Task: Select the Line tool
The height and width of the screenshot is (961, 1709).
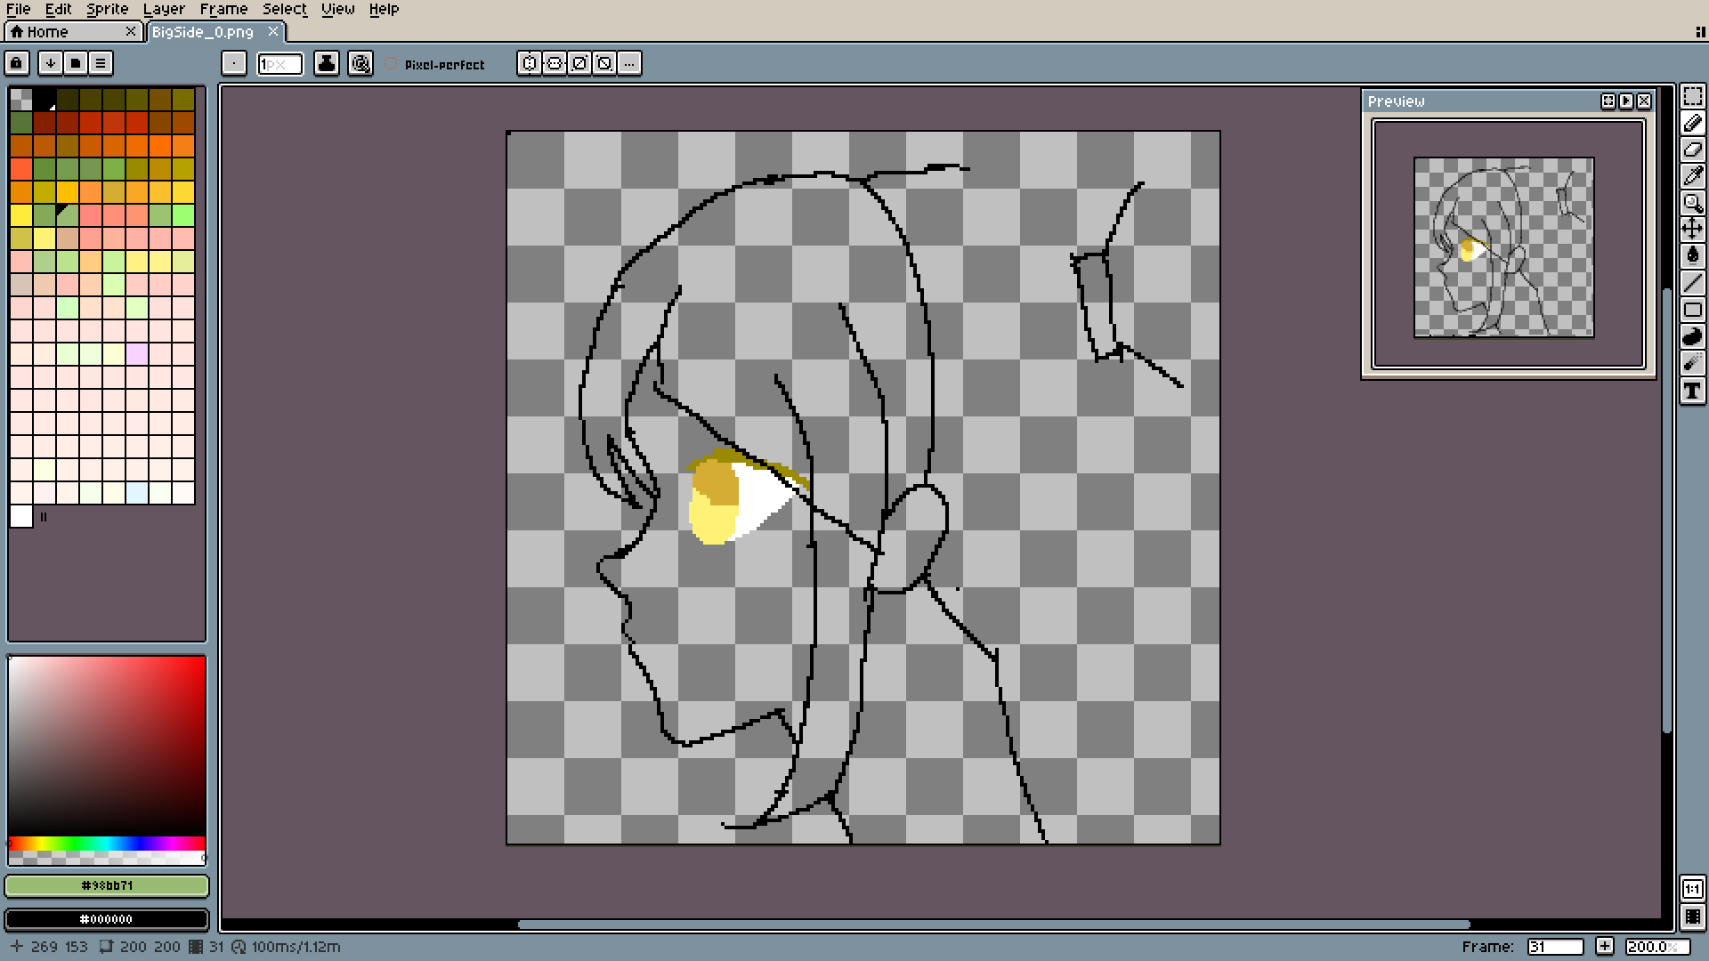Action: [1692, 283]
